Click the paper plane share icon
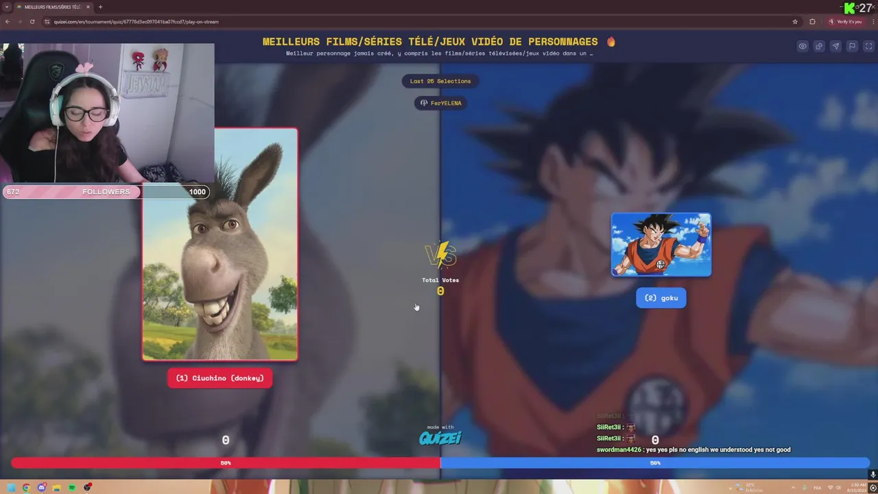 (x=835, y=46)
